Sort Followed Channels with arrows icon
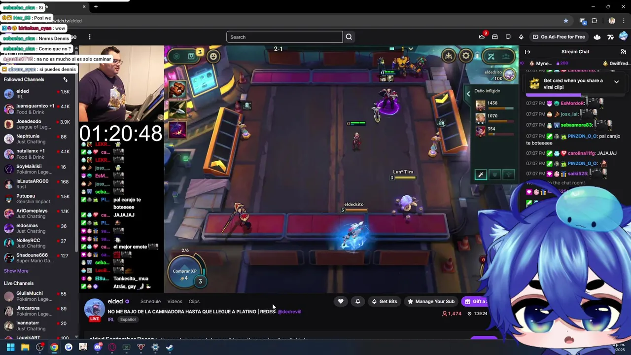Image resolution: width=631 pixels, height=355 pixels. click(65, 79)
